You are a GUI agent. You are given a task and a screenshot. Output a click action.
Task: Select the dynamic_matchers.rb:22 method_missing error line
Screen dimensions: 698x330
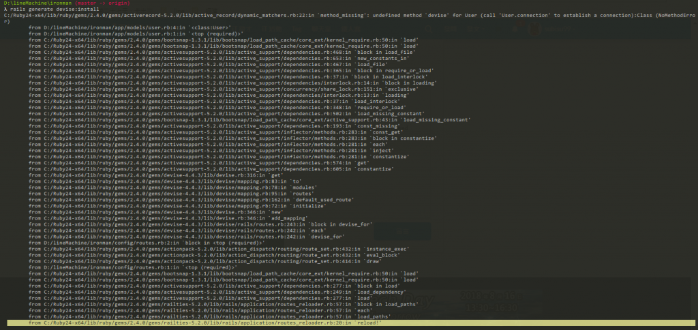pos(349,18)
